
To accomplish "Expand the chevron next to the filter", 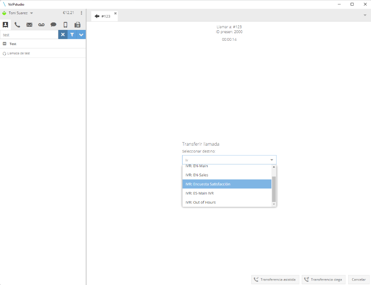I will click(x=81, y=35).
